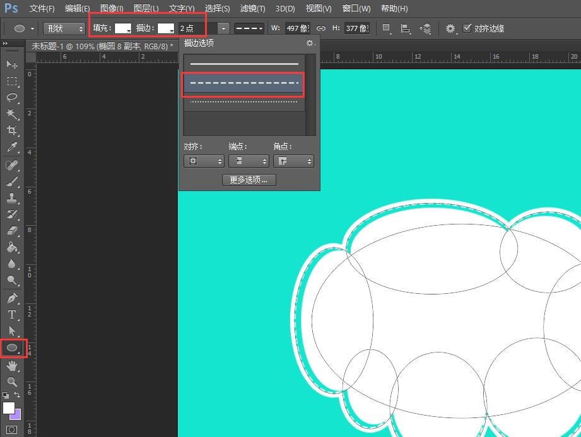Switch to the Hand tool
The image size is (581, 437).
[x=12, y=365]
